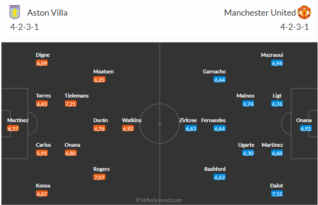Select Digne's player name
This screenshot has height=205, width=318.
(43, 55)
